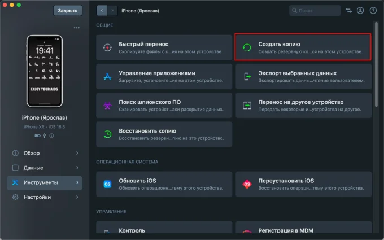Click the search magnifier icon

pyautogui.click(x=294, y=11)
